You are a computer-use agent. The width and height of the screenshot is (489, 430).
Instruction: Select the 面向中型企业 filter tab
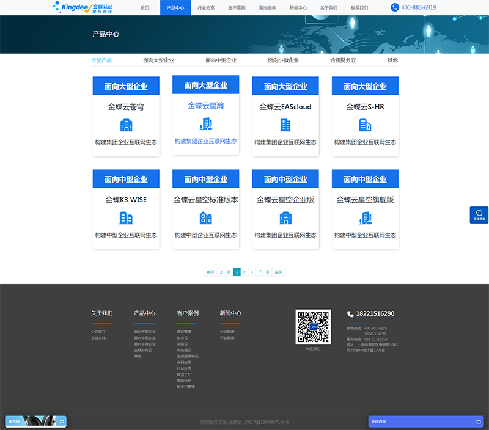click(x=221, y=60)
